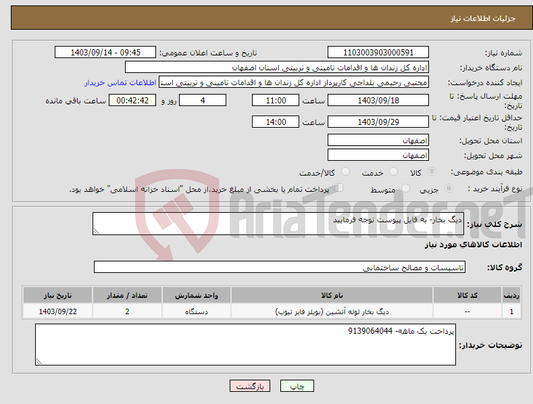Click the resize grip of the buyer notes area

[x=39, y=361]
